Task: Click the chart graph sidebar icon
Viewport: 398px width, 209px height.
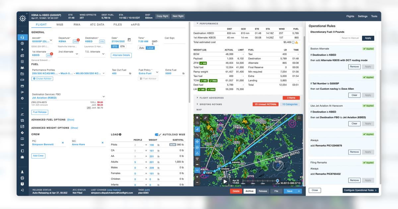Action: tap(22, 126)
